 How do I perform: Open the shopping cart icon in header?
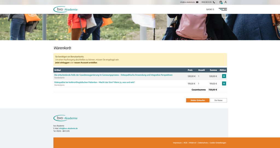(221, 2)
